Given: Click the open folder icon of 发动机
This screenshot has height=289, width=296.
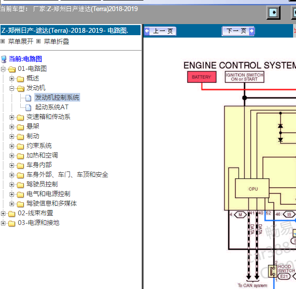Looking at the screenshot, I should (20, 89).
